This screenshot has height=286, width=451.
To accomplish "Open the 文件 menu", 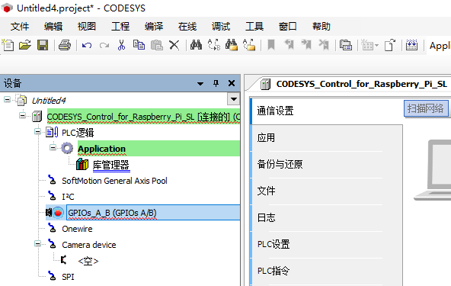I will pyautogui.click(x=20, y=27).
